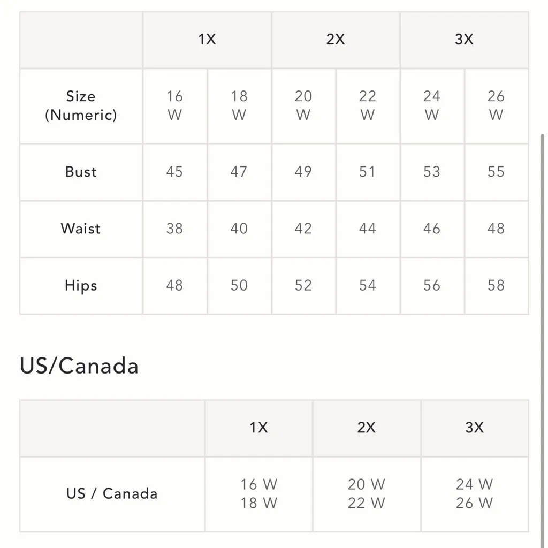Click the Hips row label
548x548 pixels.
[81, 285]
